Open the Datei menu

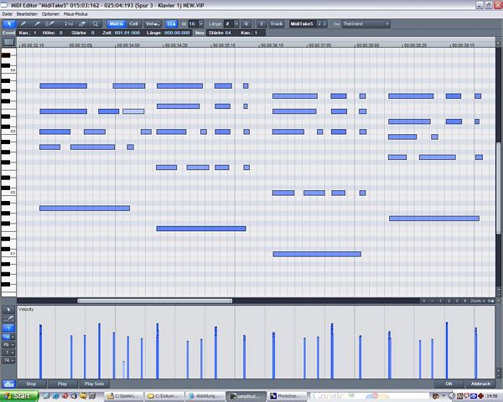point(7,14)
